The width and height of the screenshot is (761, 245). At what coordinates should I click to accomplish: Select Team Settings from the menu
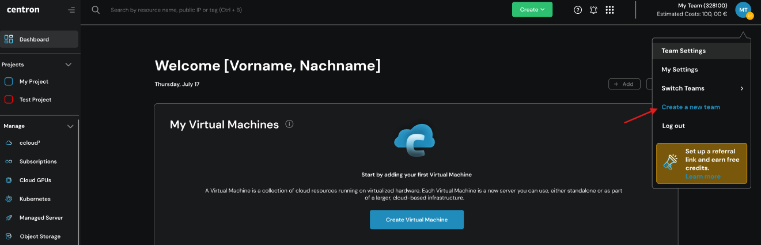(683, 51)
